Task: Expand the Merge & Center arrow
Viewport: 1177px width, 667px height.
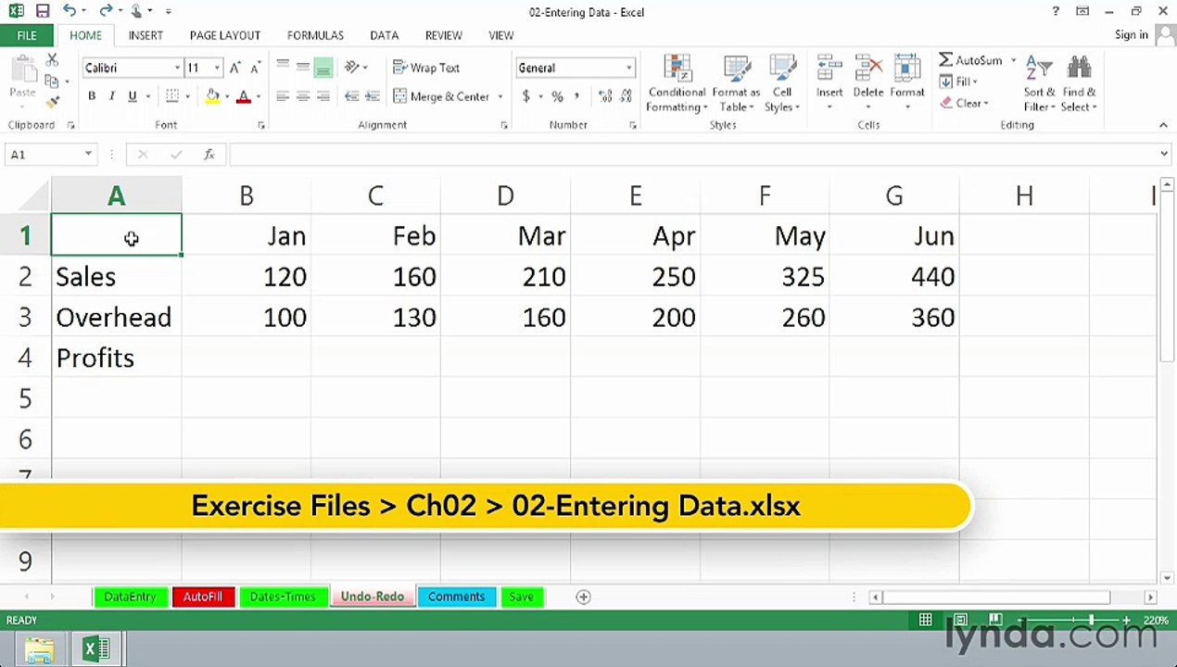Action: tap(500, 96)
